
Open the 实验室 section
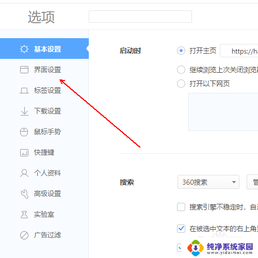[x=44, y=215]
